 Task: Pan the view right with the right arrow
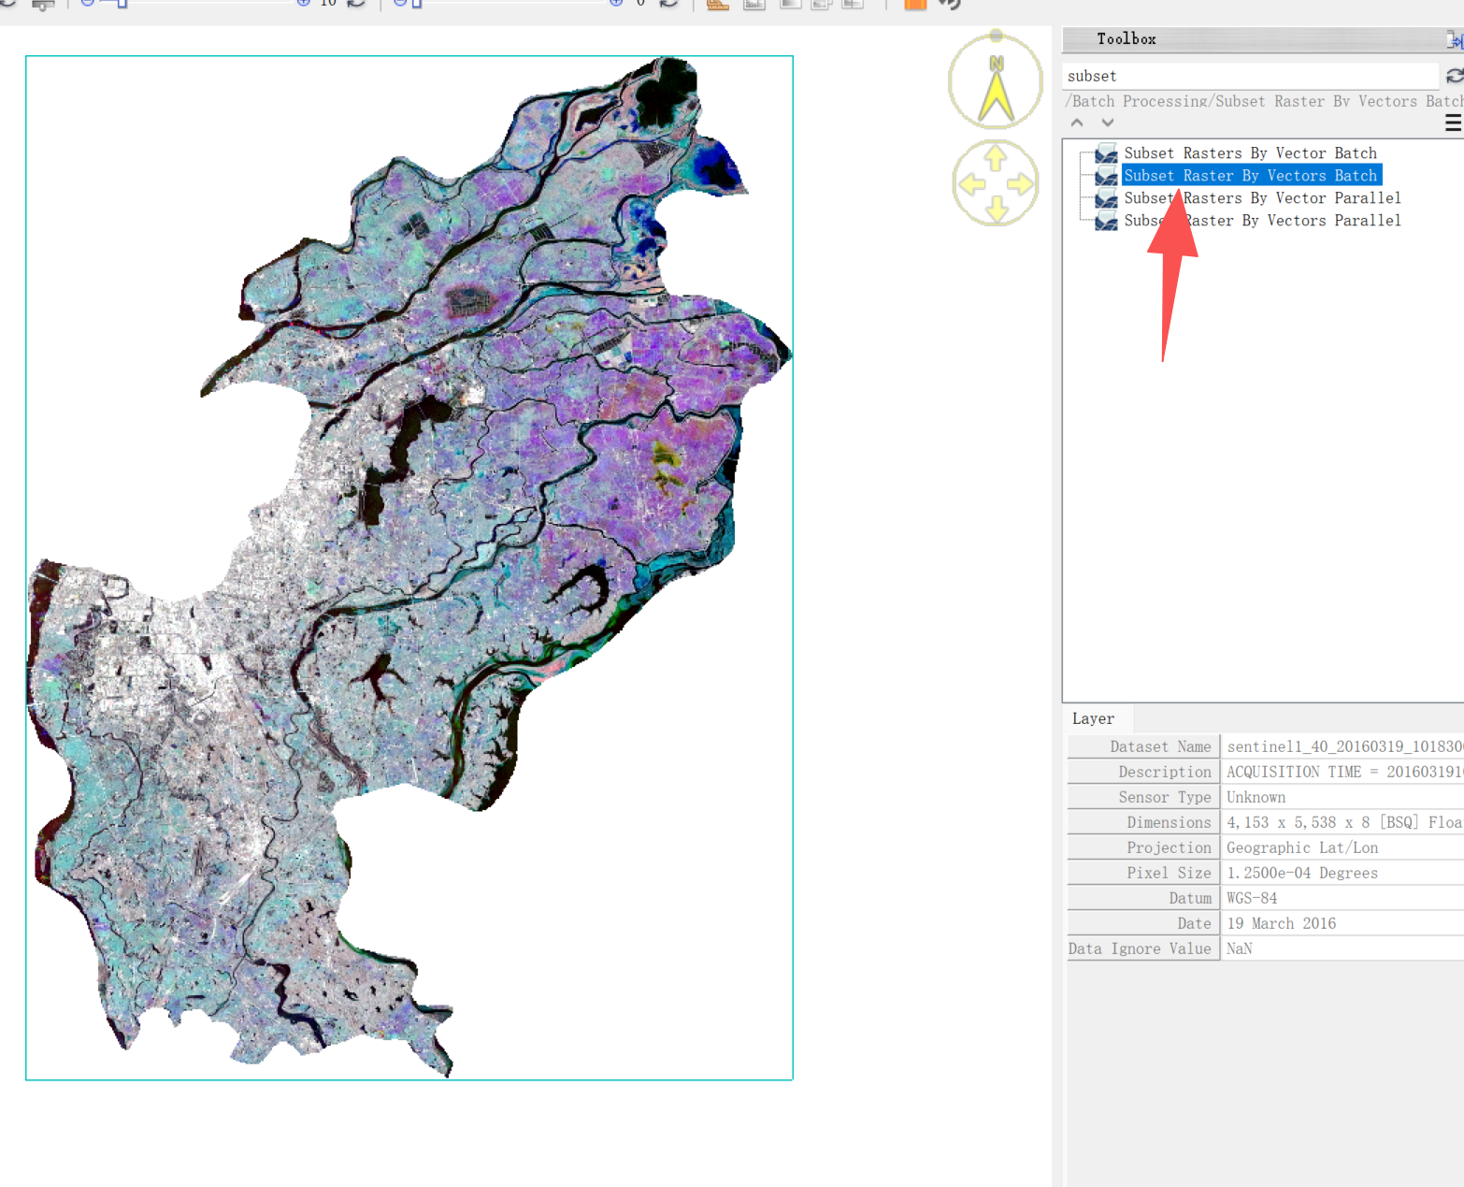pyautogui.click(x=1021, y=183)
